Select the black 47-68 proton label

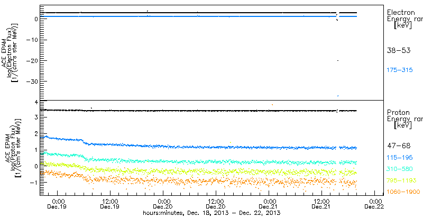pos(399,146)
